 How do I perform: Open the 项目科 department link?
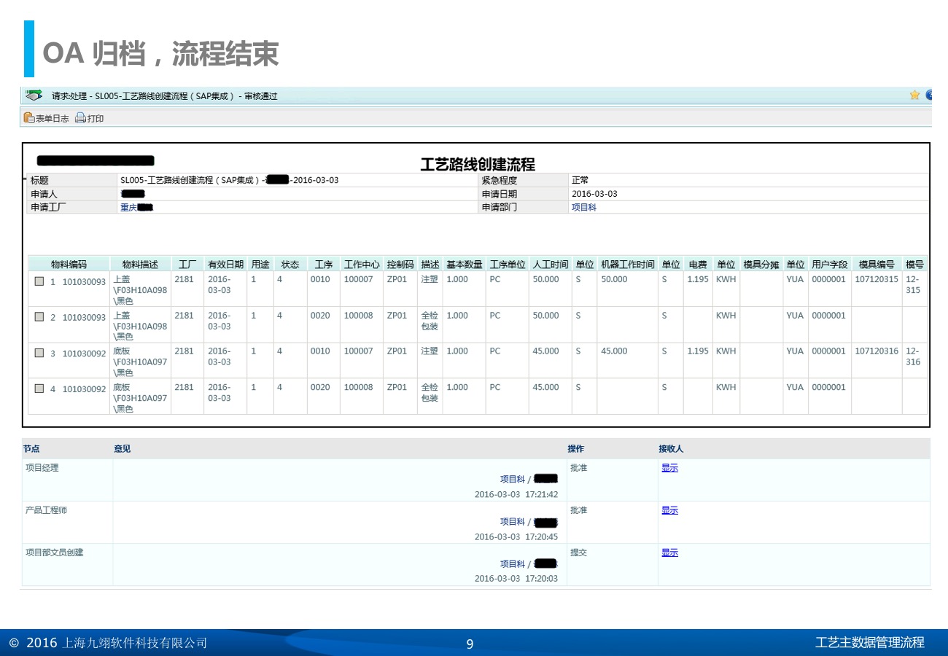(x=583, y=208)
